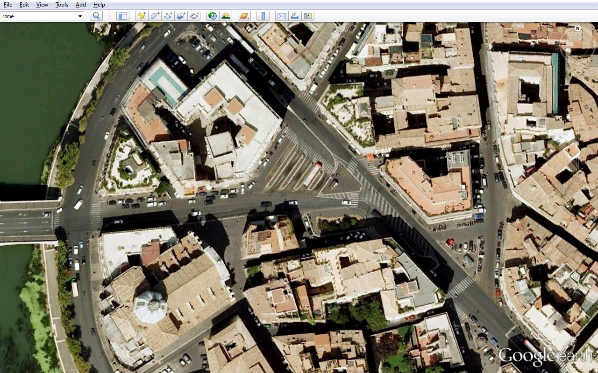This screenshot has height=373, width=598.
Task: View in Google Maps icon
Action: point(308,16)
